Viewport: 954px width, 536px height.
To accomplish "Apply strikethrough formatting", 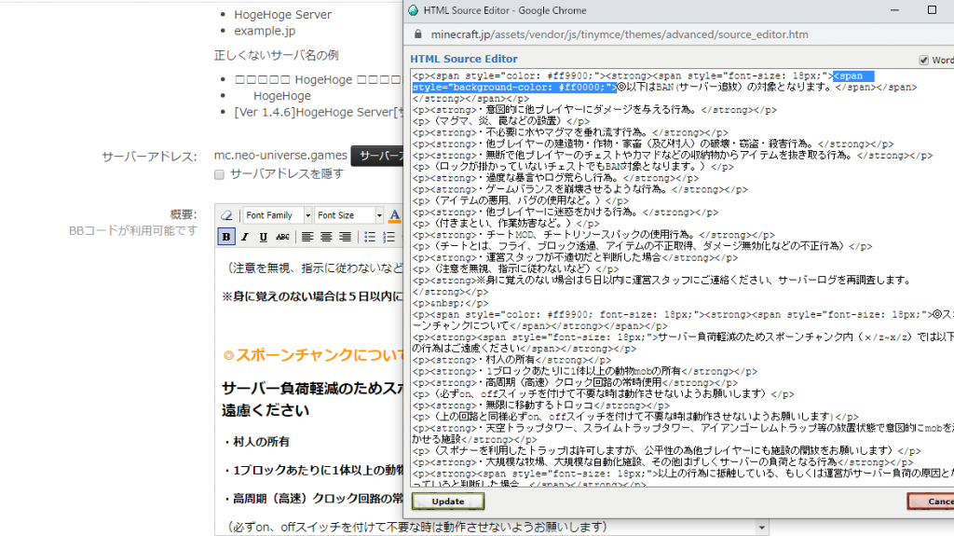I will pyautogui.click(x=282, y=237).
